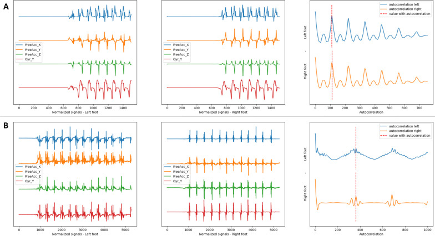This screenshot has width=435, height=236.
Task: Click FreeAcc_X legend entry in panel B right foot plot
Action: [176, 167]
